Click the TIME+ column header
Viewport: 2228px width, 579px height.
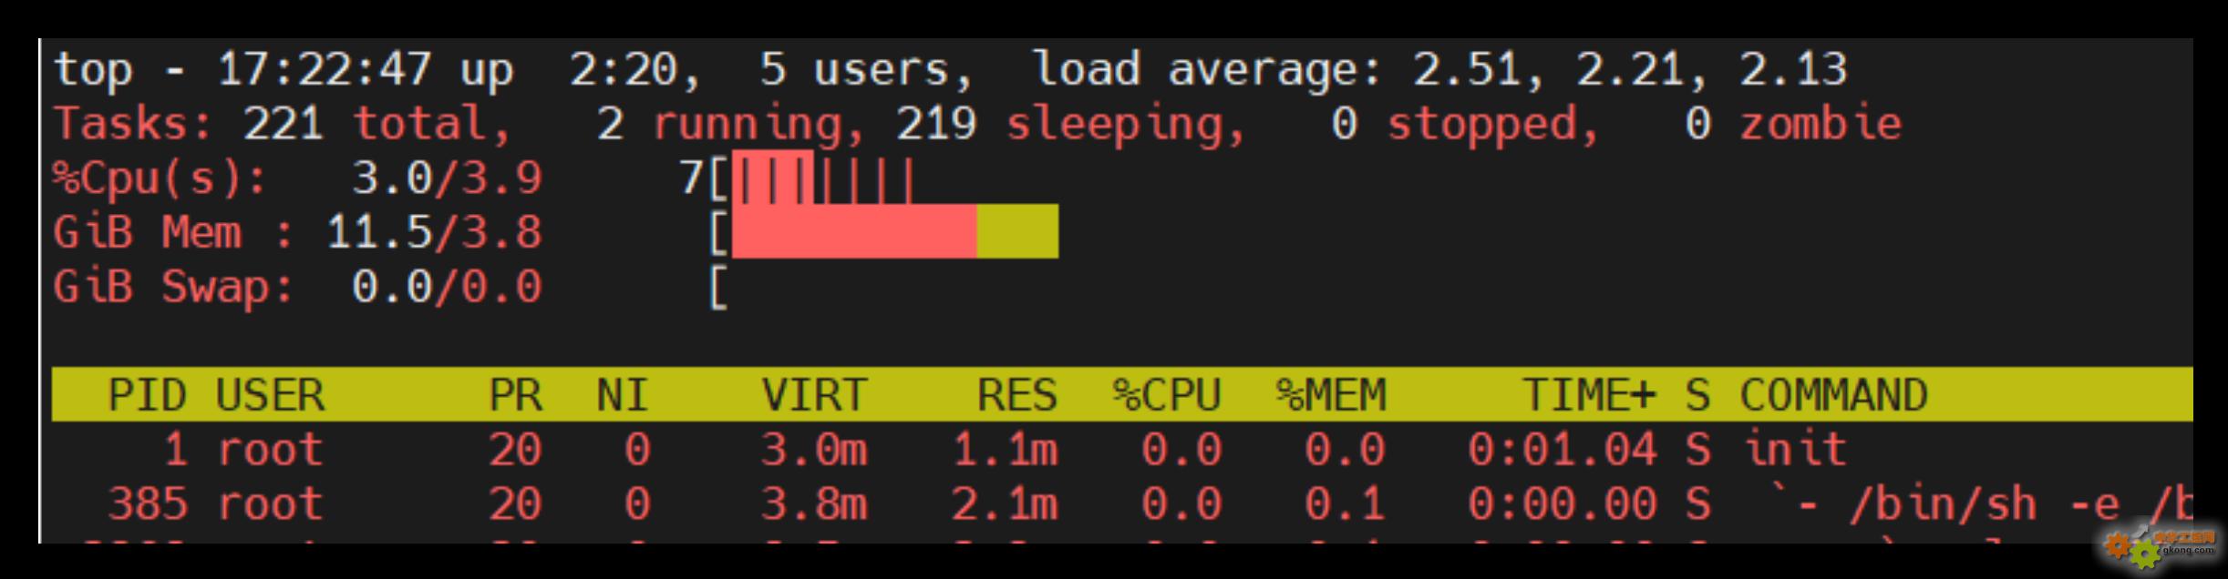coord(1588,396)
